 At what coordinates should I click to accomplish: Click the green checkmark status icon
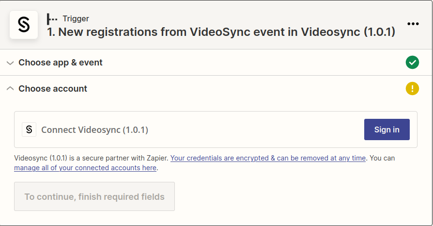tap(412, 63)
